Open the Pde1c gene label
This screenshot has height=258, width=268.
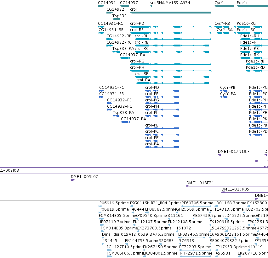click(x=242, y=3)
